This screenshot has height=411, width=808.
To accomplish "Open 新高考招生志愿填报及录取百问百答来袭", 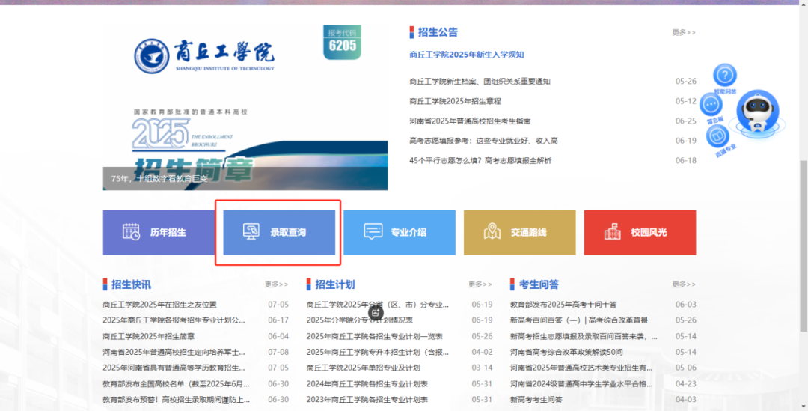I will pos(584,336).
